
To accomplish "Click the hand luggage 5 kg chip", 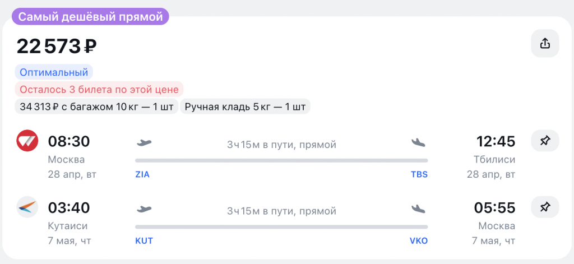I will point(245,106).
